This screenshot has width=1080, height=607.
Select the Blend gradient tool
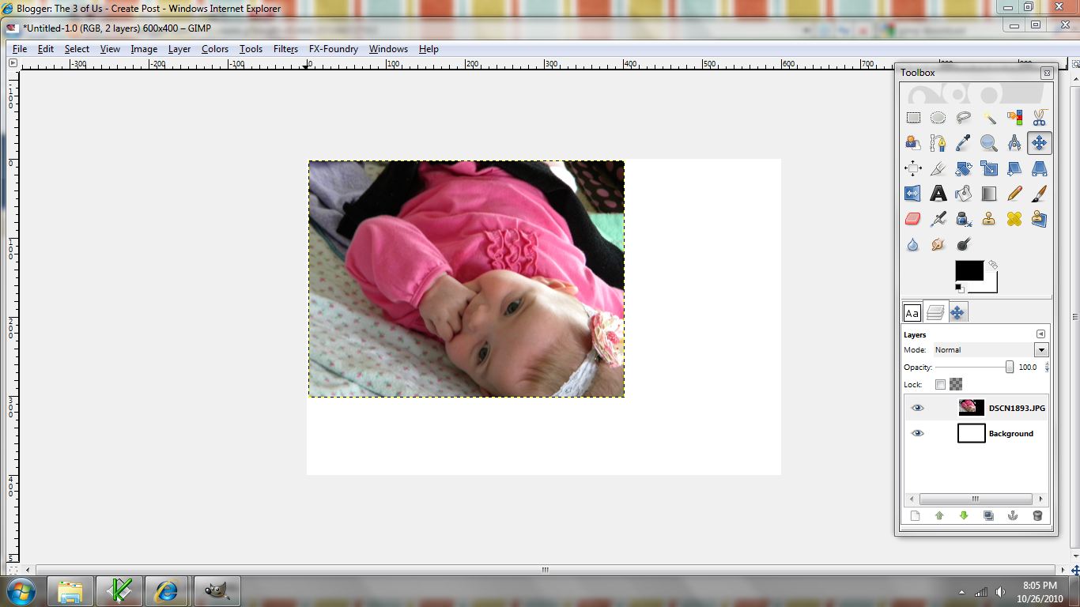pos(989,194)
